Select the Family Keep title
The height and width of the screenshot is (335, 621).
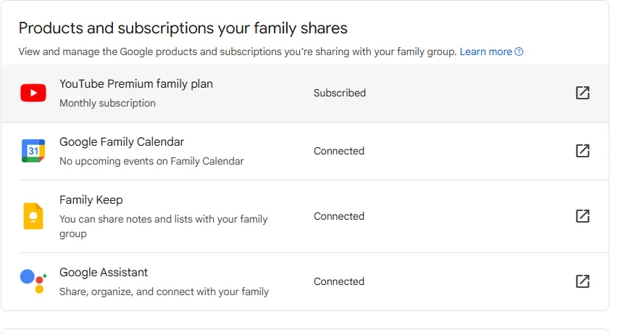click(91, 200)
